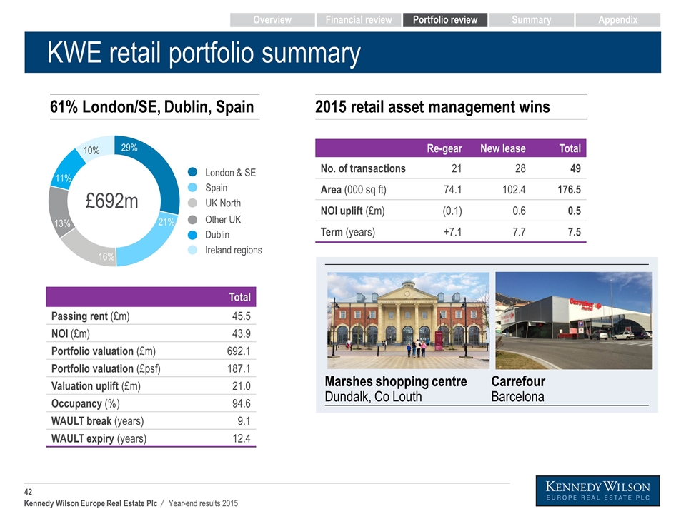Image resolution: width=686 pixels, height=514 pixels.
Task: Click the Re-gear NOI uplift value (0.1)
Action: [x=452, y=211]
